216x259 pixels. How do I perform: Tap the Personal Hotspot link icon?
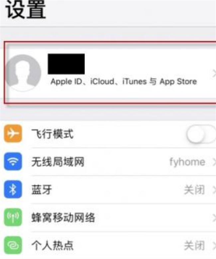[x=13, y=245]
